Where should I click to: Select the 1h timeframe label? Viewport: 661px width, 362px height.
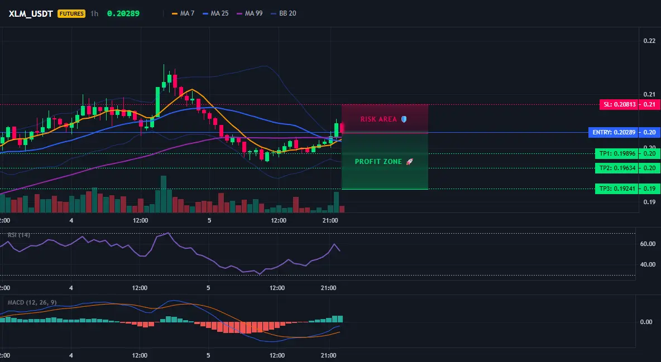point(94,13)
